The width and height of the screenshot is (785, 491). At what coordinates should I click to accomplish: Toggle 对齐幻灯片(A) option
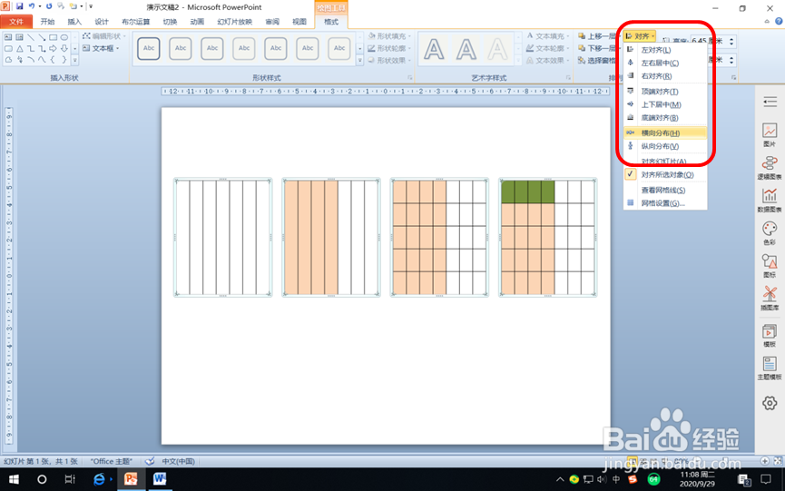pos(665,162)
